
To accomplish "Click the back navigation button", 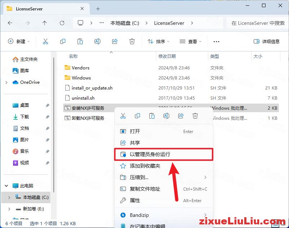I will tap(10, 23).
